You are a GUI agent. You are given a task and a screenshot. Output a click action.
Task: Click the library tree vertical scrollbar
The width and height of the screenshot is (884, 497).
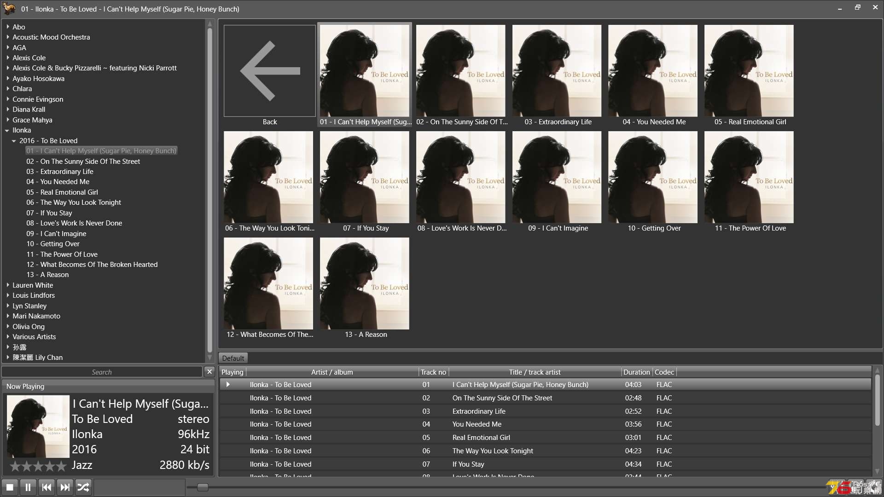pos(210,191)
